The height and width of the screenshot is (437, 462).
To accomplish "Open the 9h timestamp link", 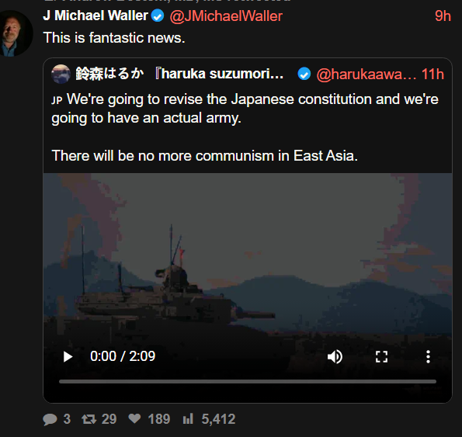I will [443, 16].
